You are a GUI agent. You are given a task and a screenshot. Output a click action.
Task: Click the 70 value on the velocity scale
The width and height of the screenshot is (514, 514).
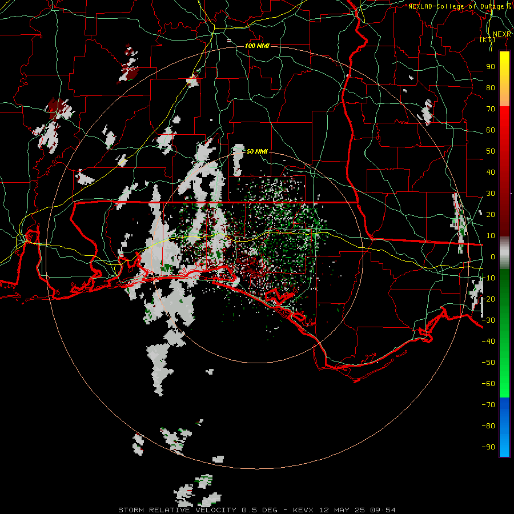491,109
